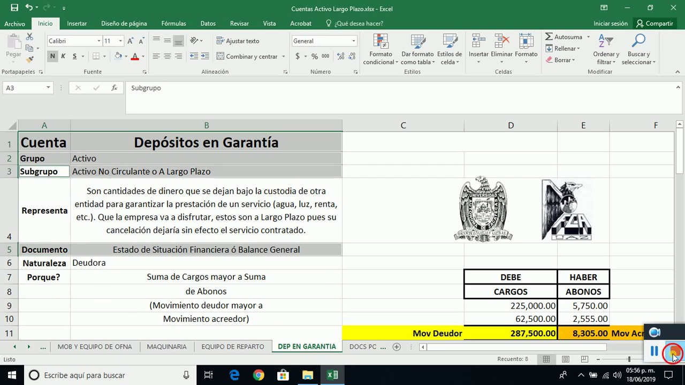Open Buscar y seleccionar menu
This screenshot has height=385, width=685.
click(639, 49)
